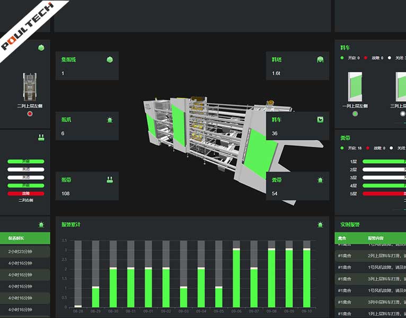The height and width of the screenshot is (318, 406).
Task: Click the green square icon on center 料车 card
Action: [320, 120]
